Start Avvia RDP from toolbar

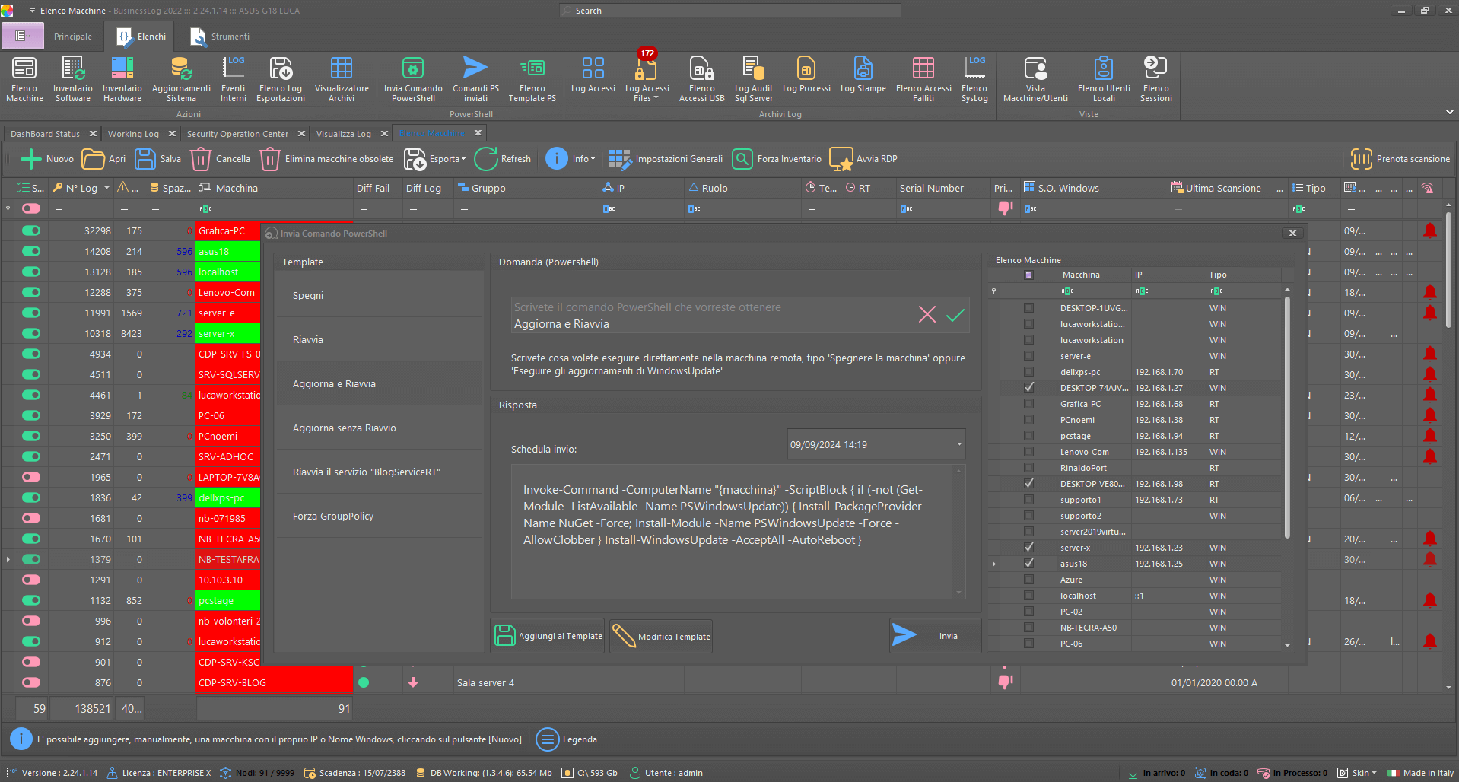[863, 159]
